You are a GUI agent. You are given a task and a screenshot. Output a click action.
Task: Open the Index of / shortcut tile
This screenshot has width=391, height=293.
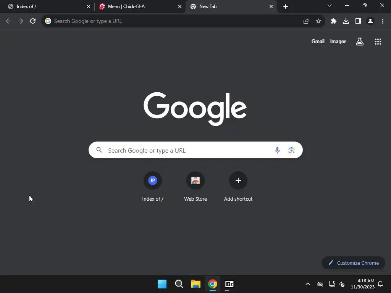coord(153,186)
